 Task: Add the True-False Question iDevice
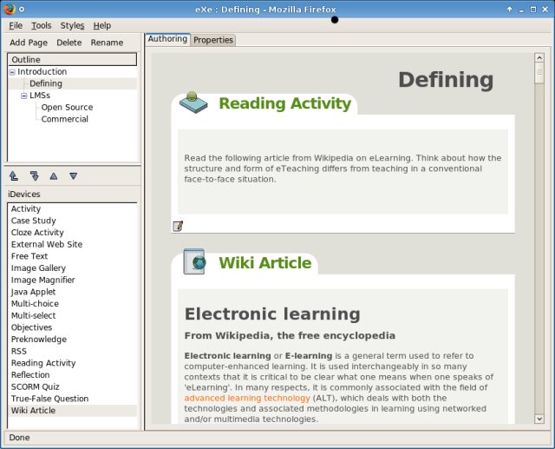click(x=72, y=399)
